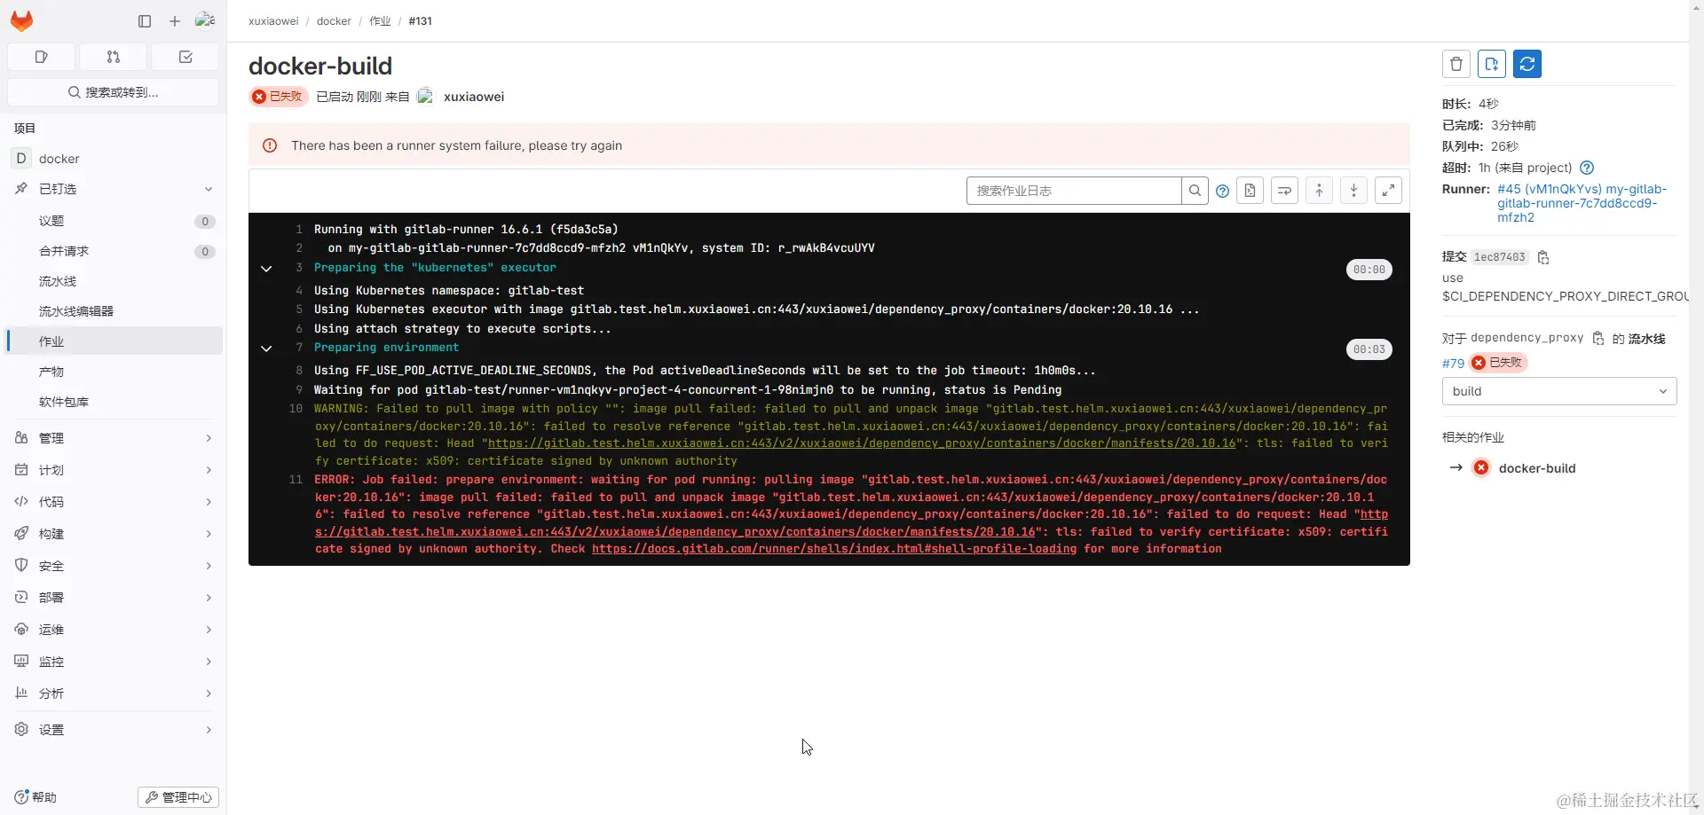Click the 帮助 help button

click(x=35, y=797)
